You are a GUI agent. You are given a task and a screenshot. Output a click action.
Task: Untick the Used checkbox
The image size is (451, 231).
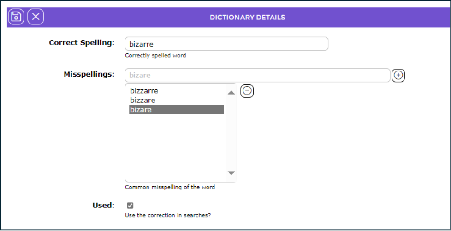pos(131,205)
